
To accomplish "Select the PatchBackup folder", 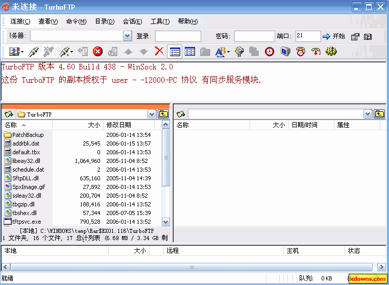I will point(24,135).
